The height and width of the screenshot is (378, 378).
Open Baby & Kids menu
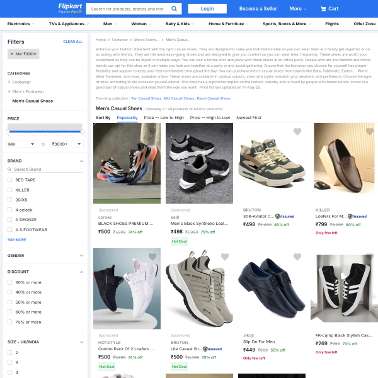point(180,24)
